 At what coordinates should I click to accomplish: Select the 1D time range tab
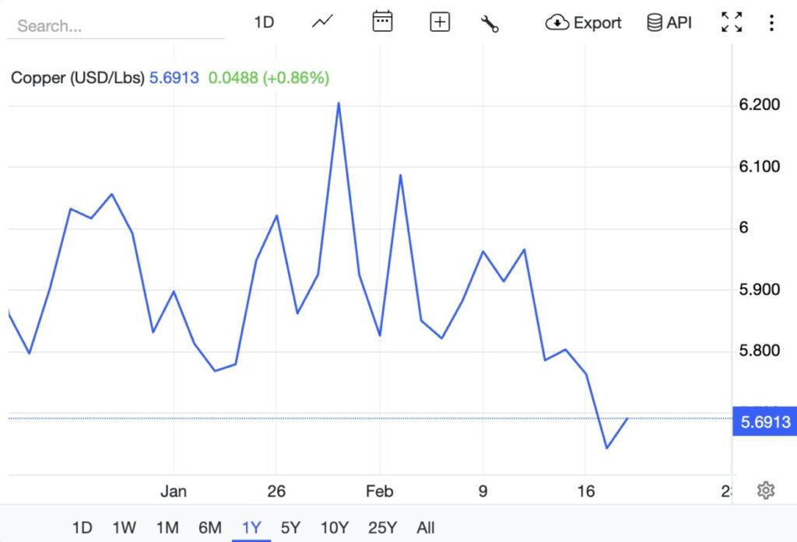pos(82,528)
